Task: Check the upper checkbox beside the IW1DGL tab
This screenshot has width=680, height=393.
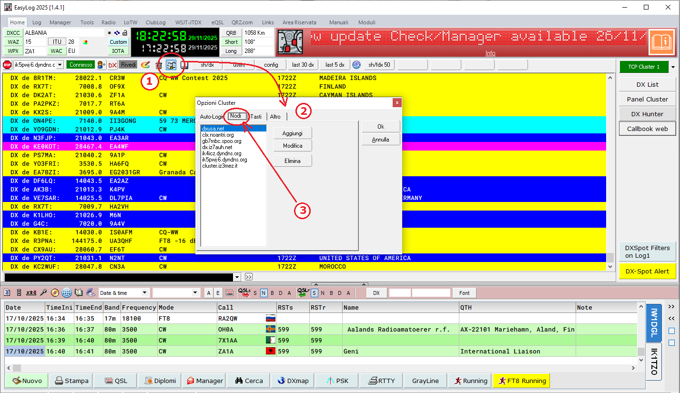Action: click(671, 331)
